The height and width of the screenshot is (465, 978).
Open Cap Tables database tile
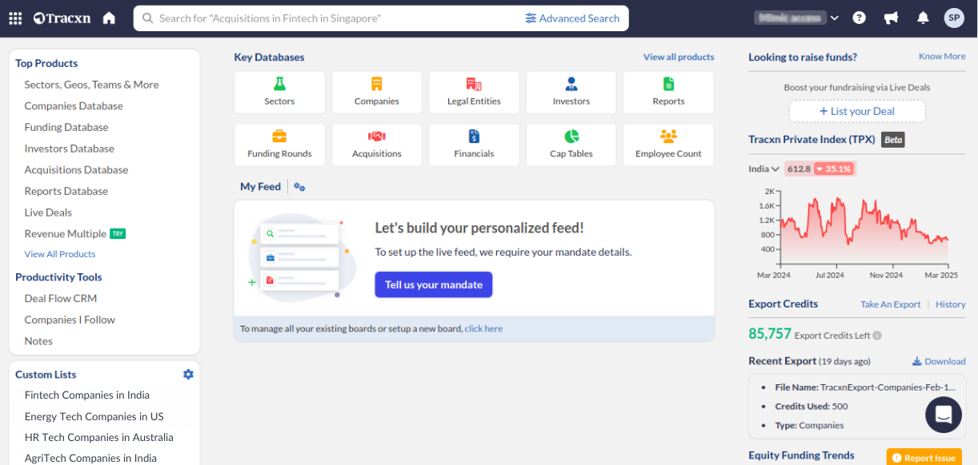571,145
